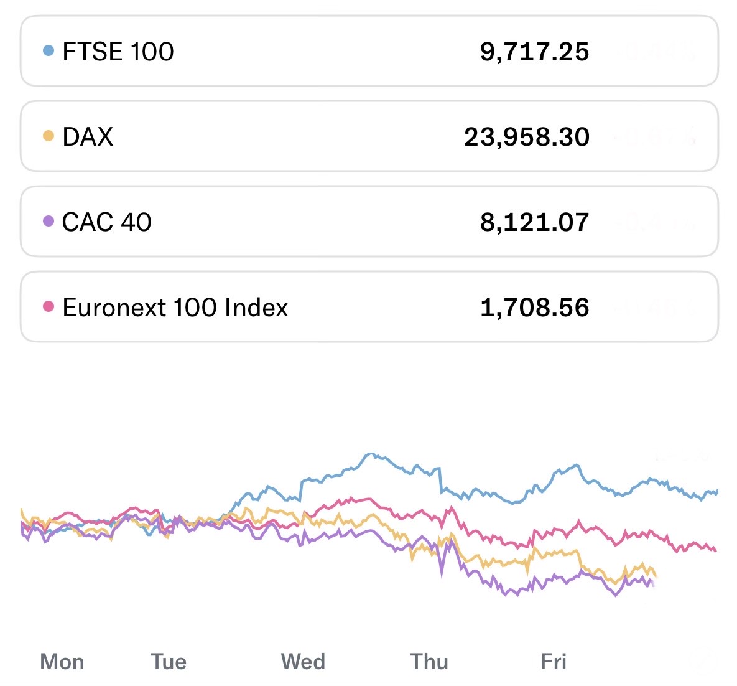Click the DAX value 23,958.30
Viewport: 737px width, 686px height.
(526, 137)
